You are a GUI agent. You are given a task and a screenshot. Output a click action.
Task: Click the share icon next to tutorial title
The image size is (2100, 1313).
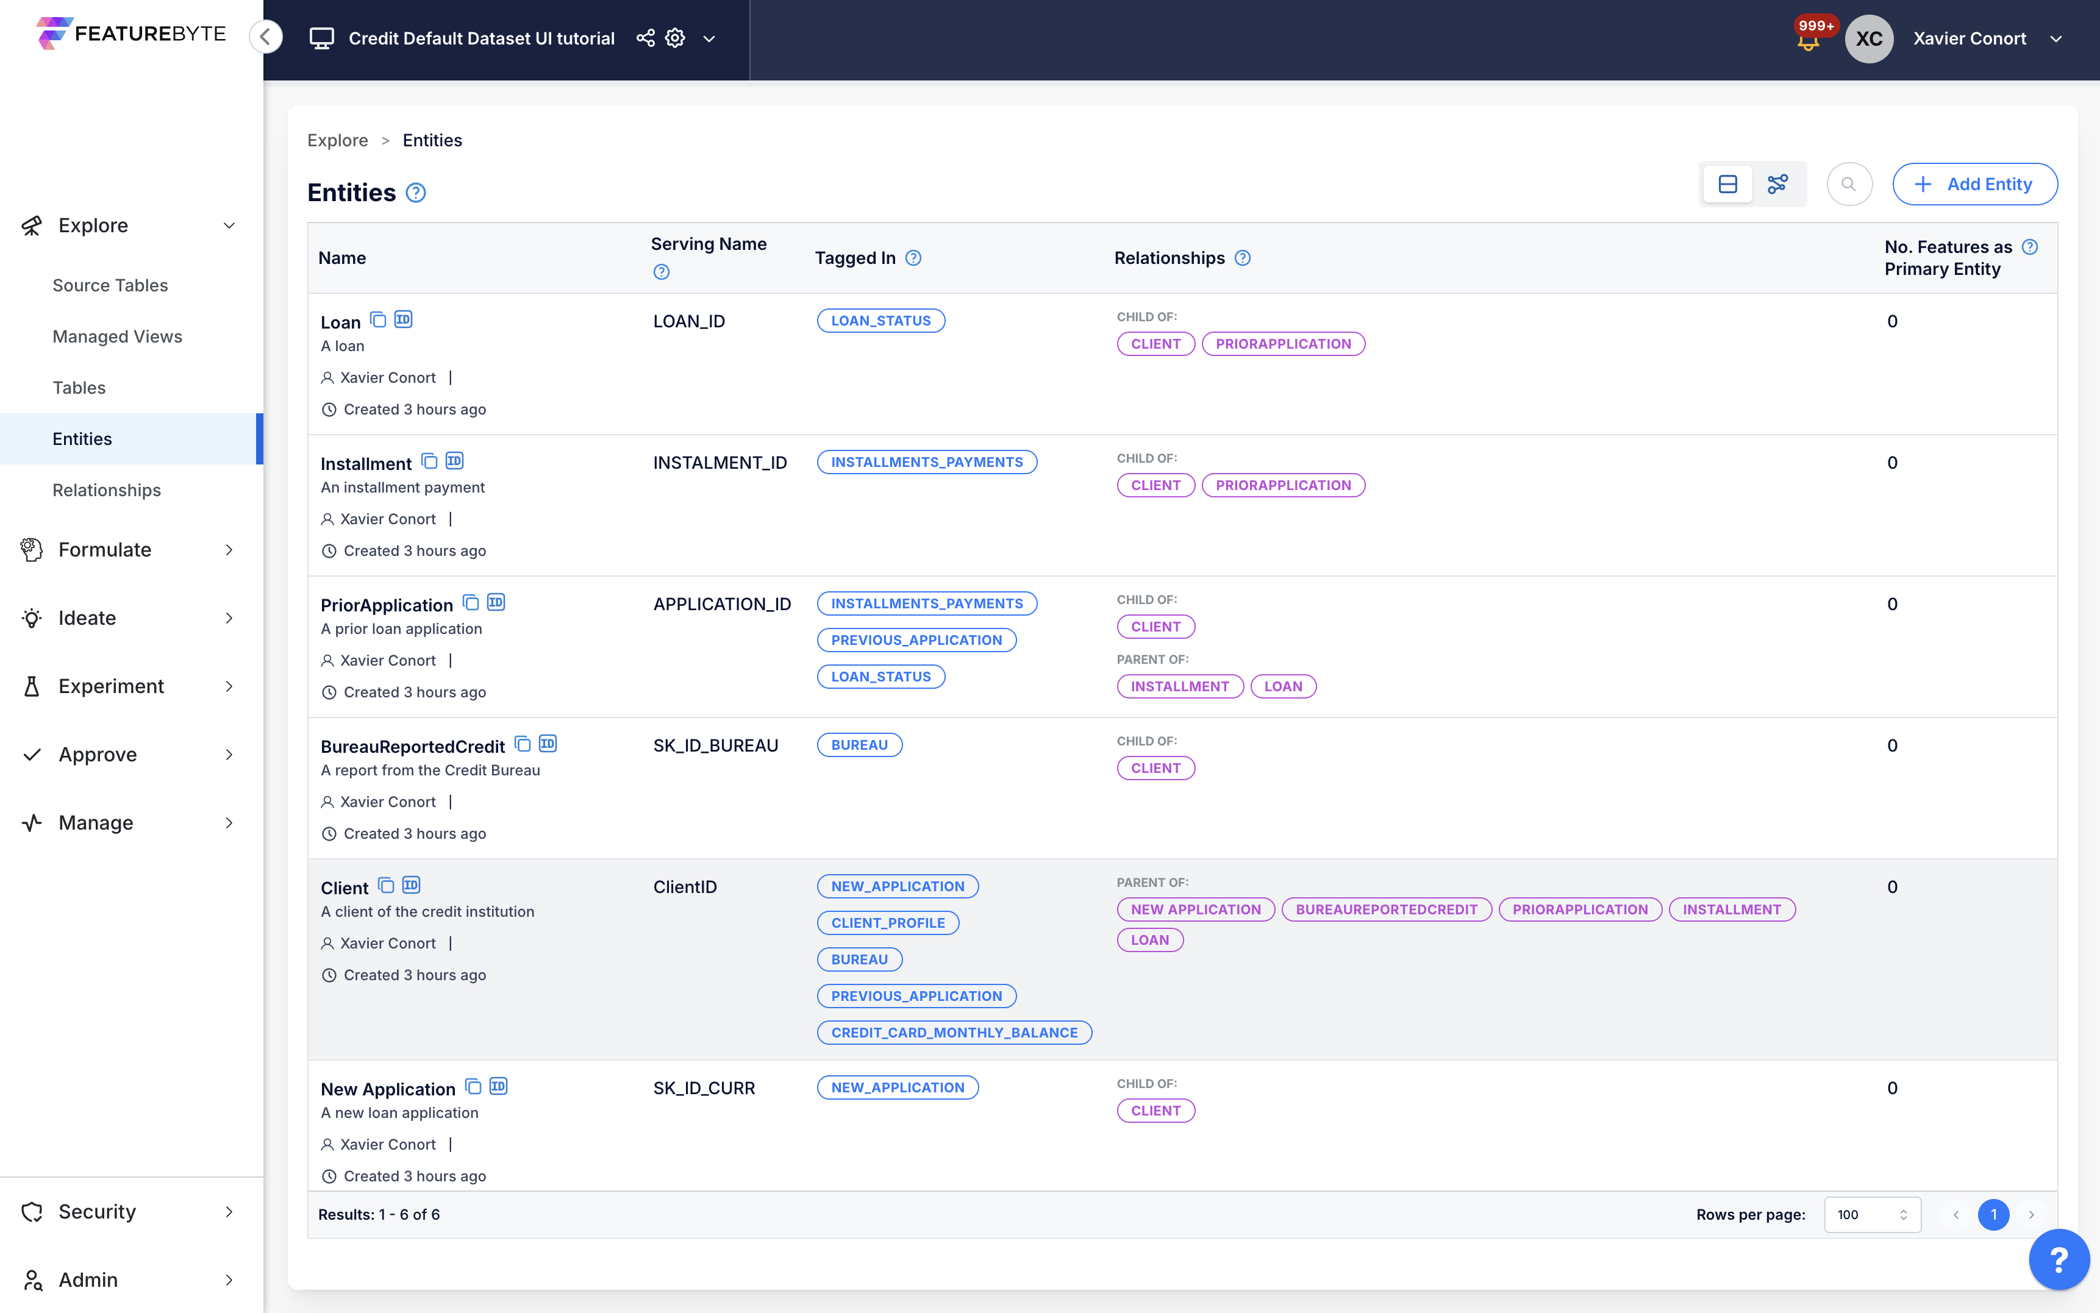point(645,38)
